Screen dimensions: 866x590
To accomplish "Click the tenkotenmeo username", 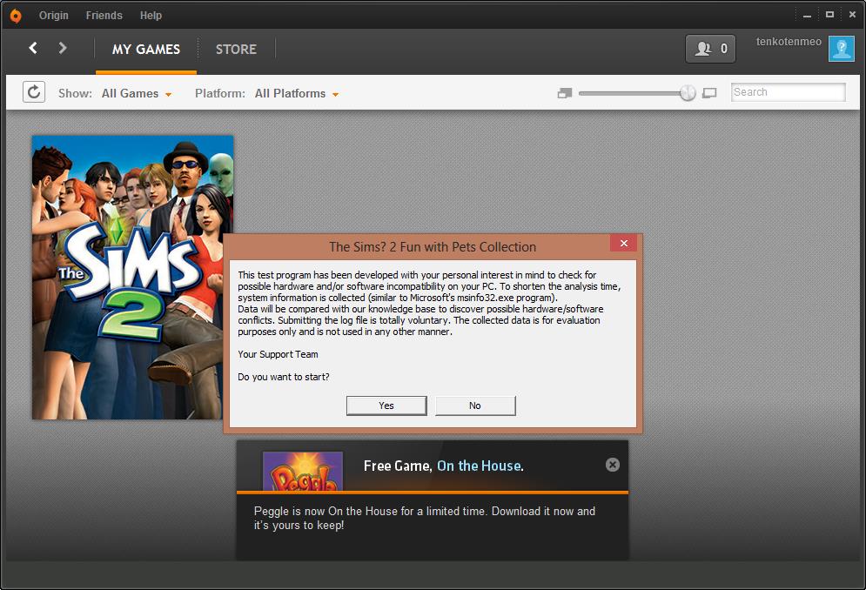I will coord(789,42).
